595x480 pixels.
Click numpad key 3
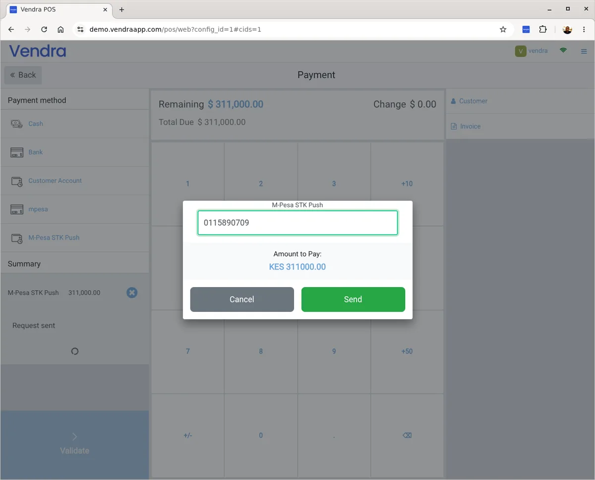pos(334,183)
